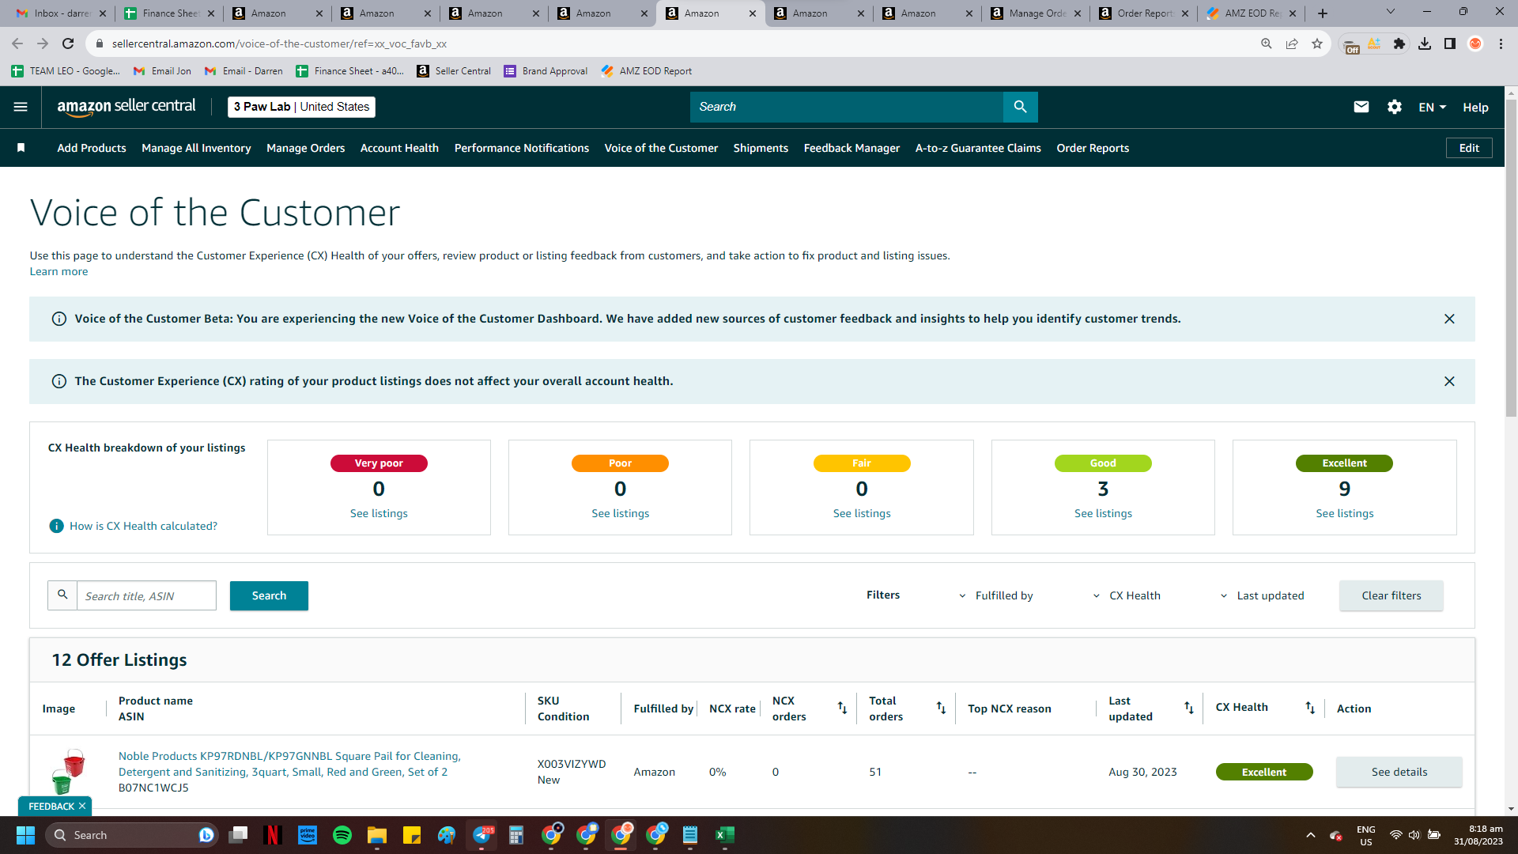The height and width of the screenshot is (854, 1518).
Task: Sort the table by Last updated column
Action: (1188, 708)
